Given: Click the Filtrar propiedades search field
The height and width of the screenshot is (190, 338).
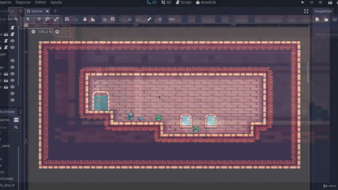Looking at the screenshot, I should tap(326, 34).
